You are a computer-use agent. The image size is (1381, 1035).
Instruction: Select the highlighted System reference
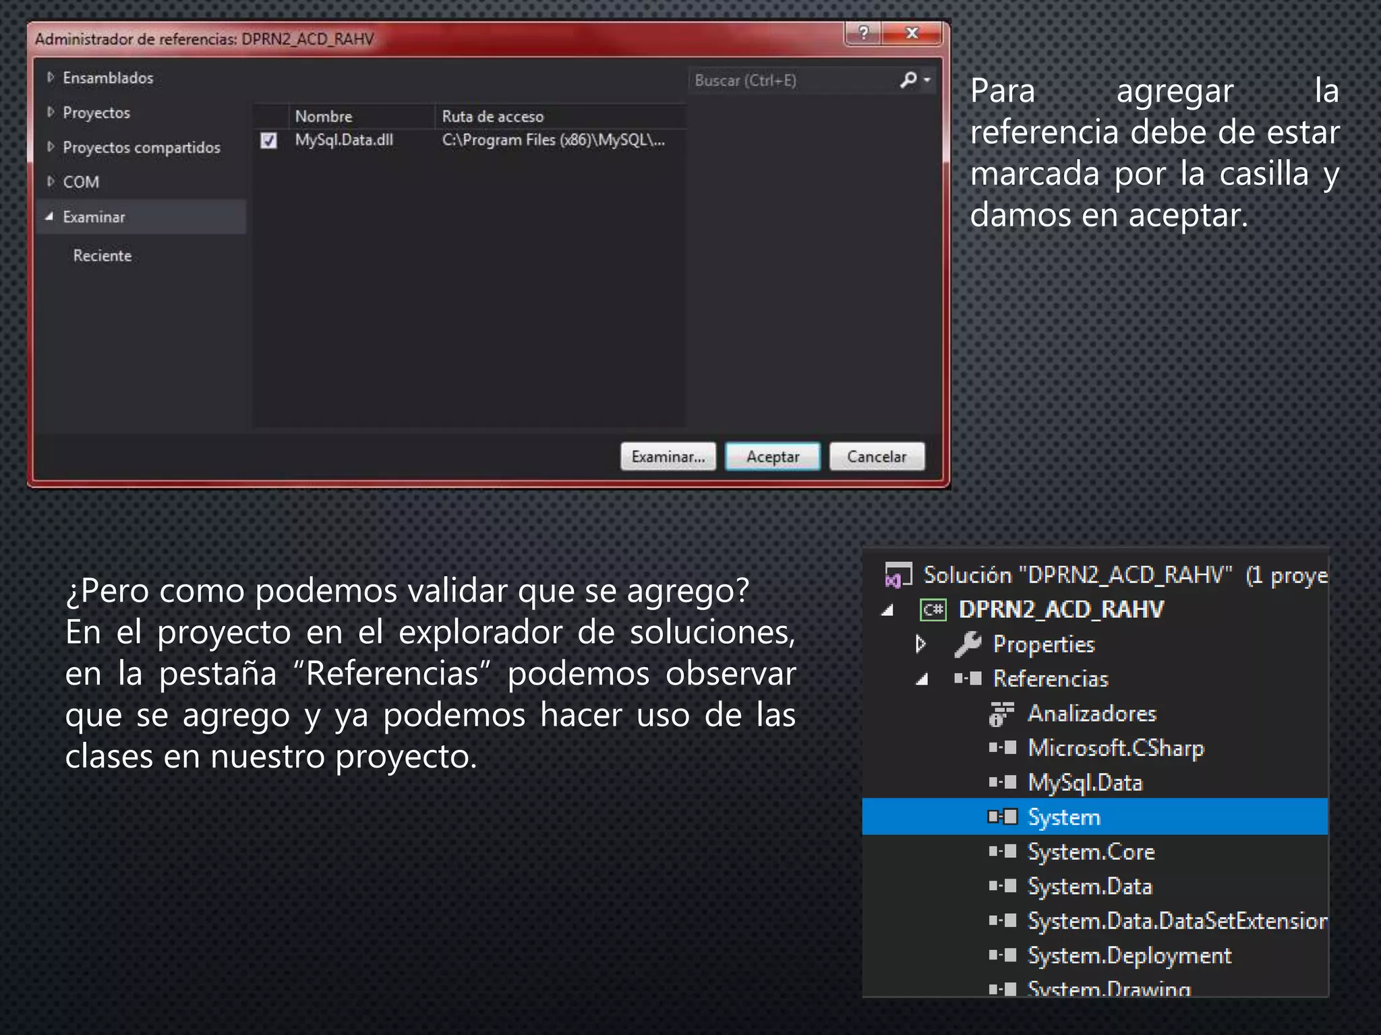coord(1095,817)
